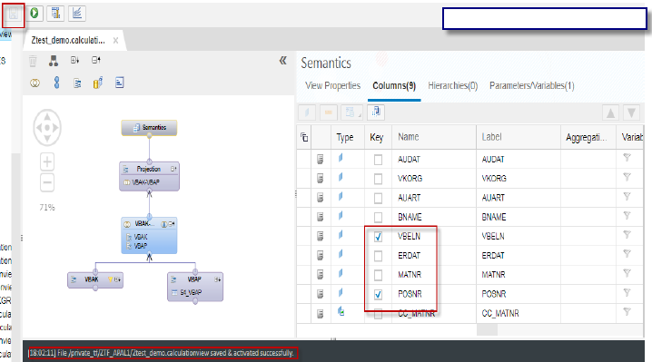
Task: Zoom in the diagram with plus button
Action: click(x=47, y=161)
